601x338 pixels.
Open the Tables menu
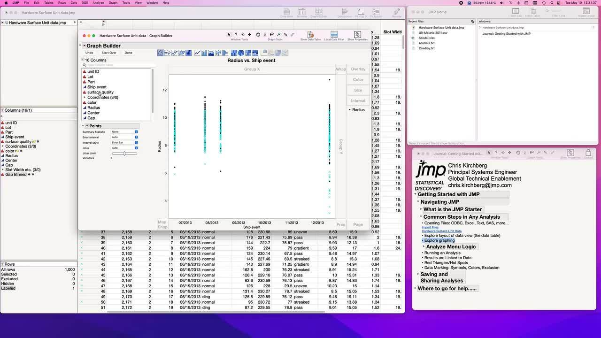(49, 3)
